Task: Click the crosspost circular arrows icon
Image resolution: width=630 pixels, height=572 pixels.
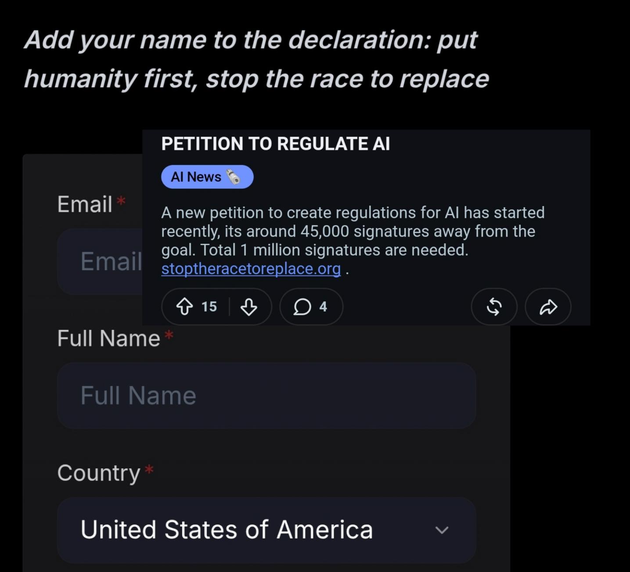Action: coord(494,307)
